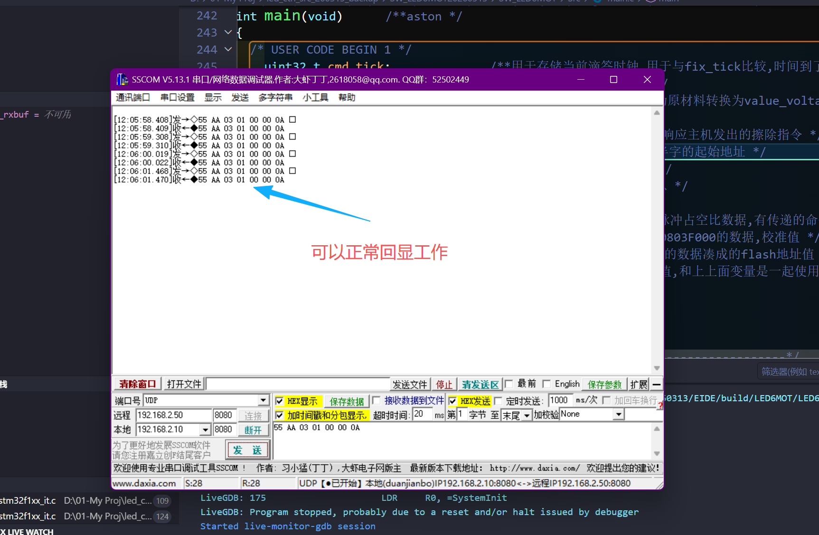Screen dimensions: 819x535
Task: Click the 发送 send button
Action: point(247,450)
